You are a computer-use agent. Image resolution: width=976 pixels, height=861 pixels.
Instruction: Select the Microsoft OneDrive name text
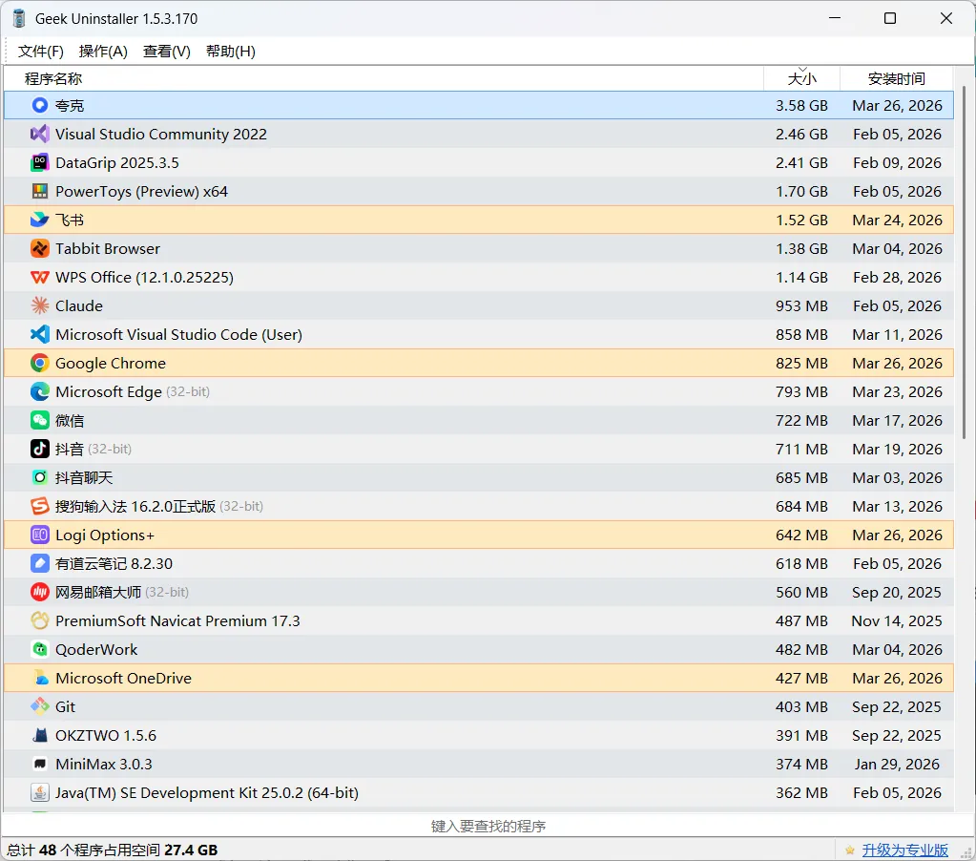click(x=123, y=678)
